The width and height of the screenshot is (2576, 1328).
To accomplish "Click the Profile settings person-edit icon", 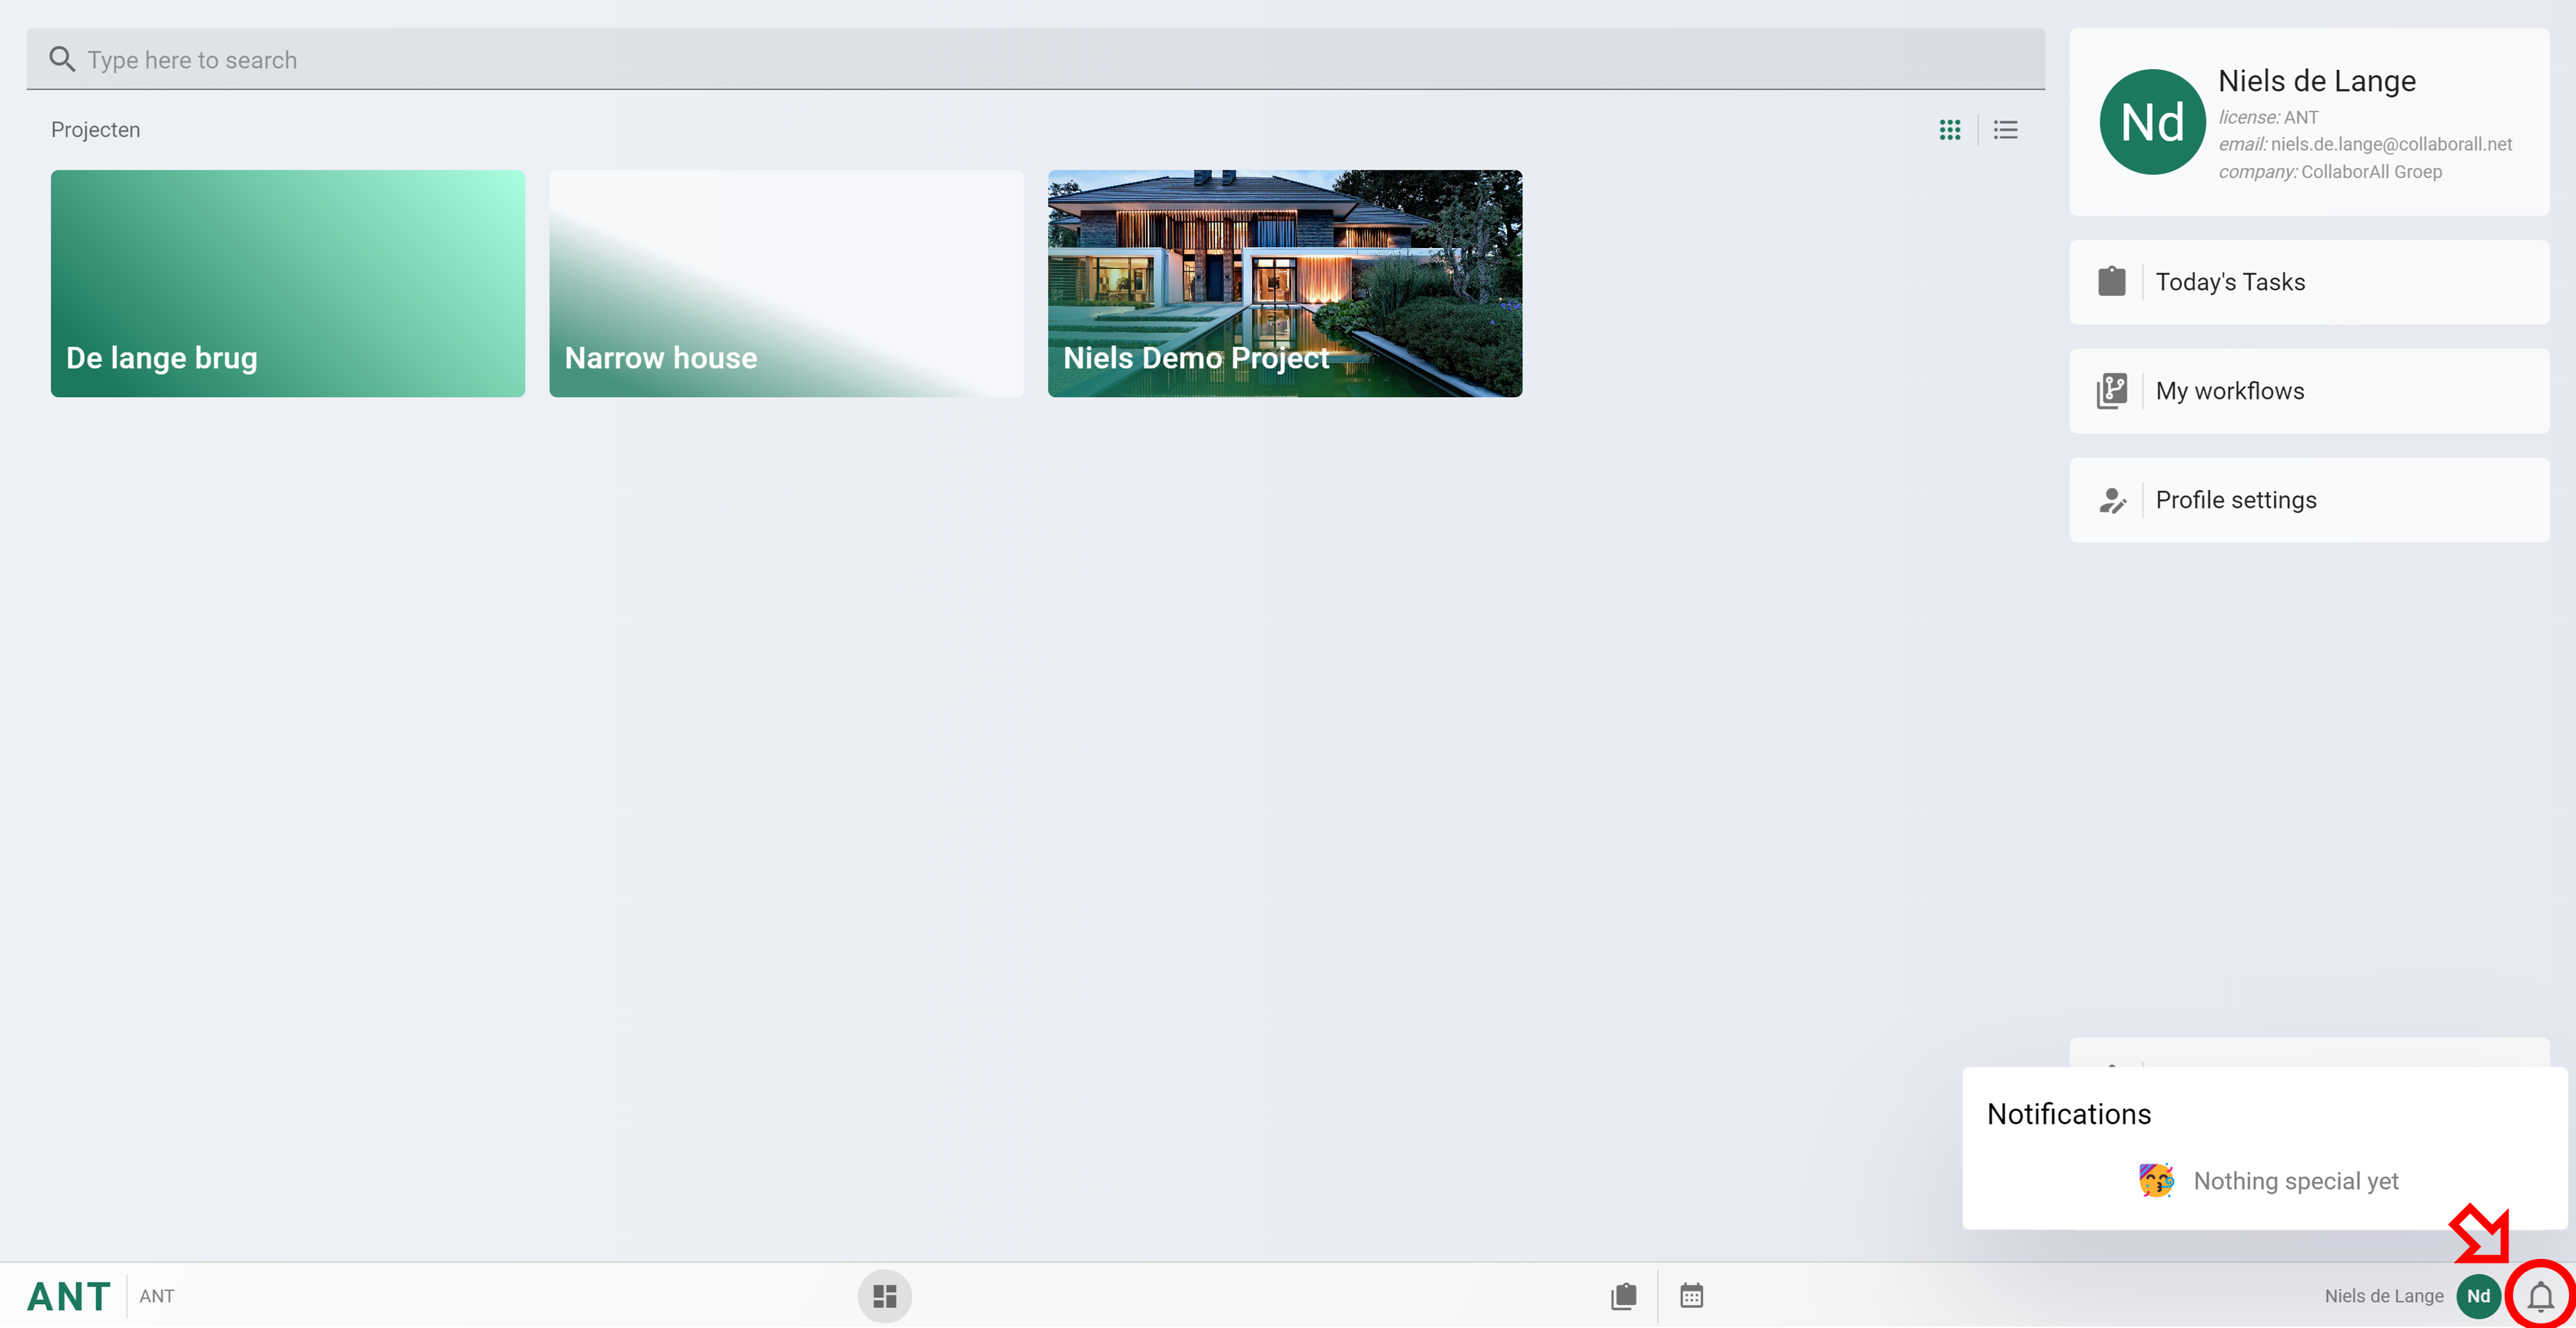I will click(x=2111, y=499).
